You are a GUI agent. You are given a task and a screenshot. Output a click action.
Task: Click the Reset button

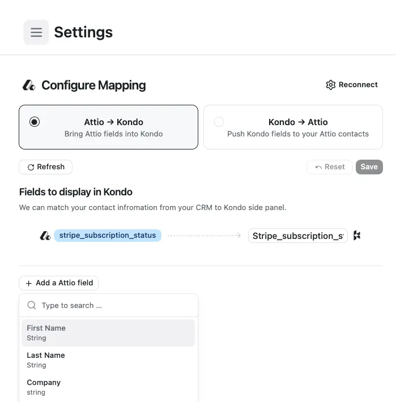pos(330,167)
